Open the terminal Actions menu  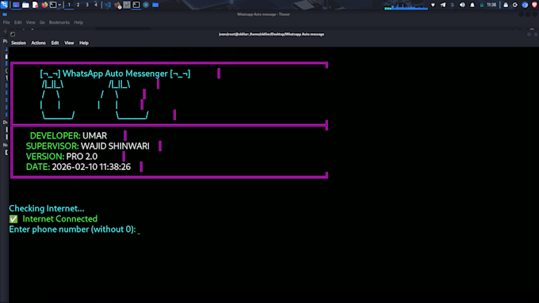point(38,43)
